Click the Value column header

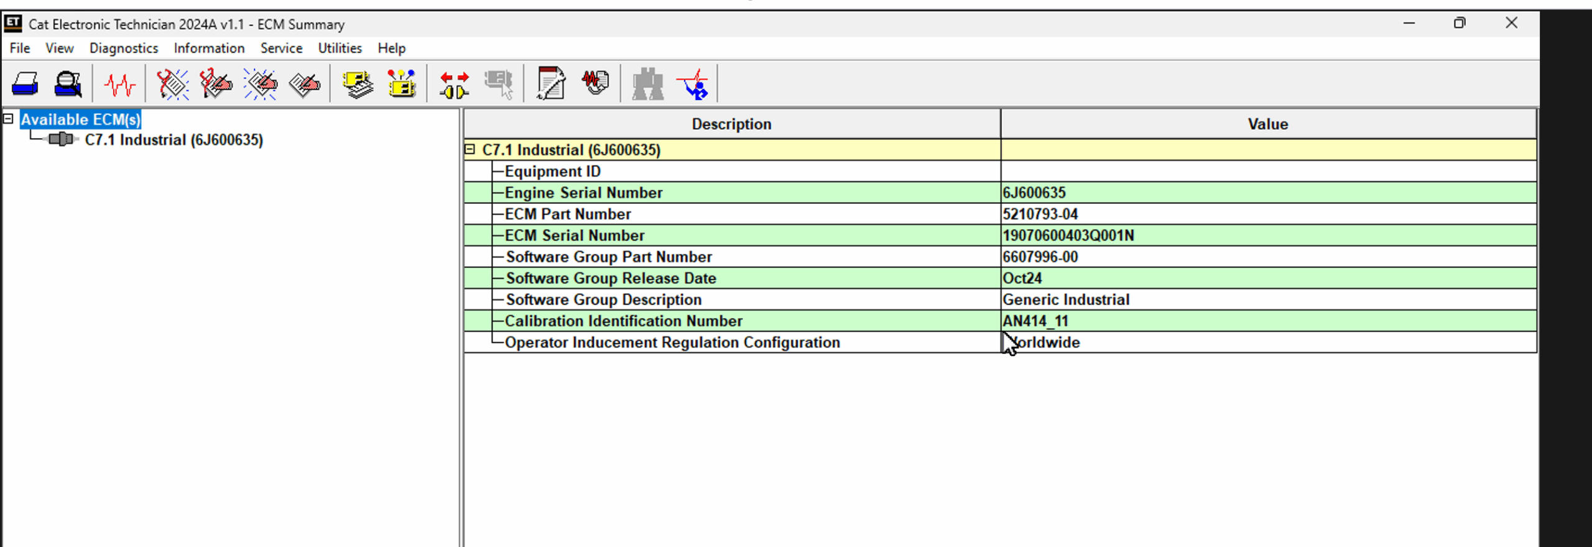tap(1267, 124)
